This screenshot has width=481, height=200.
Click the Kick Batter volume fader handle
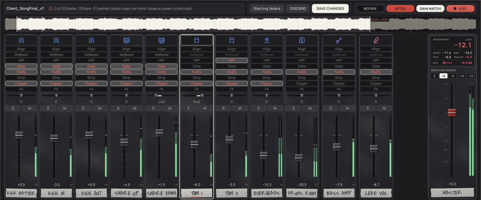19,135
